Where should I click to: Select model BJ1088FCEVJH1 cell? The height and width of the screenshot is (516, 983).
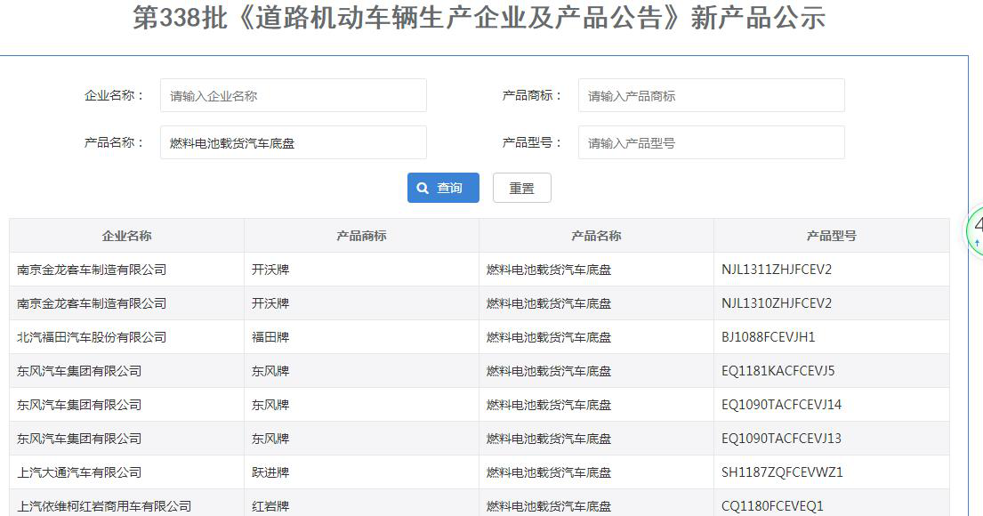[x=831, y=337]
